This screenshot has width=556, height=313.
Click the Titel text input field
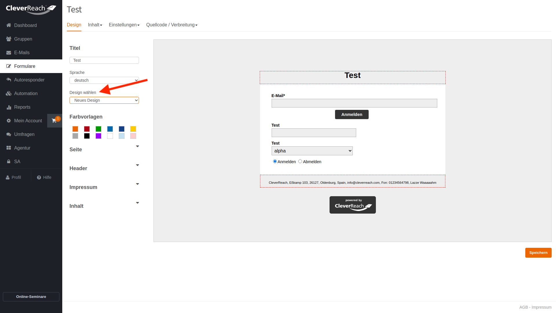pyautogui.click(x=104, y=60)
